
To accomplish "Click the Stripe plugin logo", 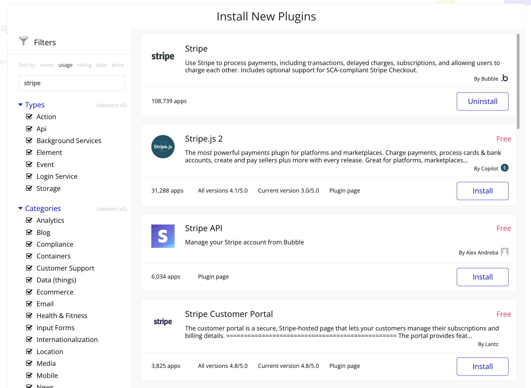I will pyautogui.click(x=163, y=56).
